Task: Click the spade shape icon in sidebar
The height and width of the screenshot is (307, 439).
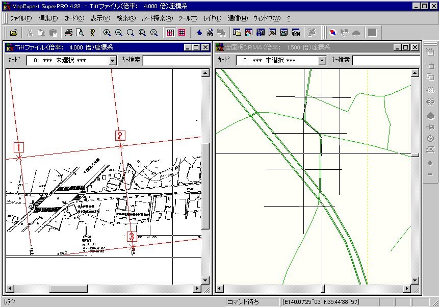Action: coord(430,116)
